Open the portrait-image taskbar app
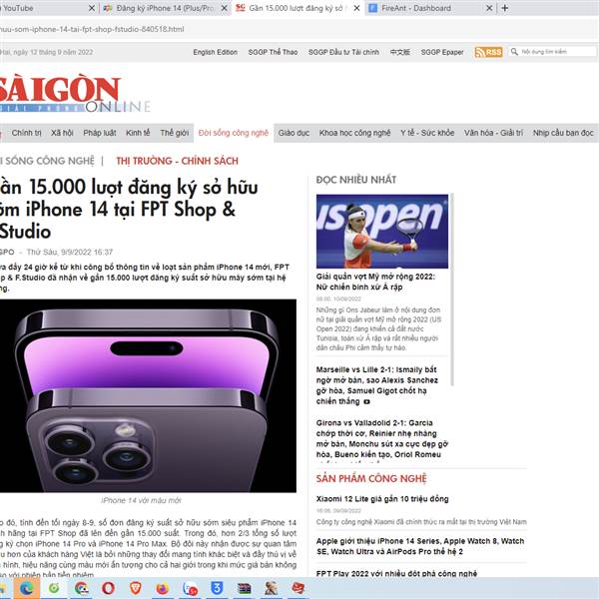Viewport: 599px width, 599px height. 271,588
